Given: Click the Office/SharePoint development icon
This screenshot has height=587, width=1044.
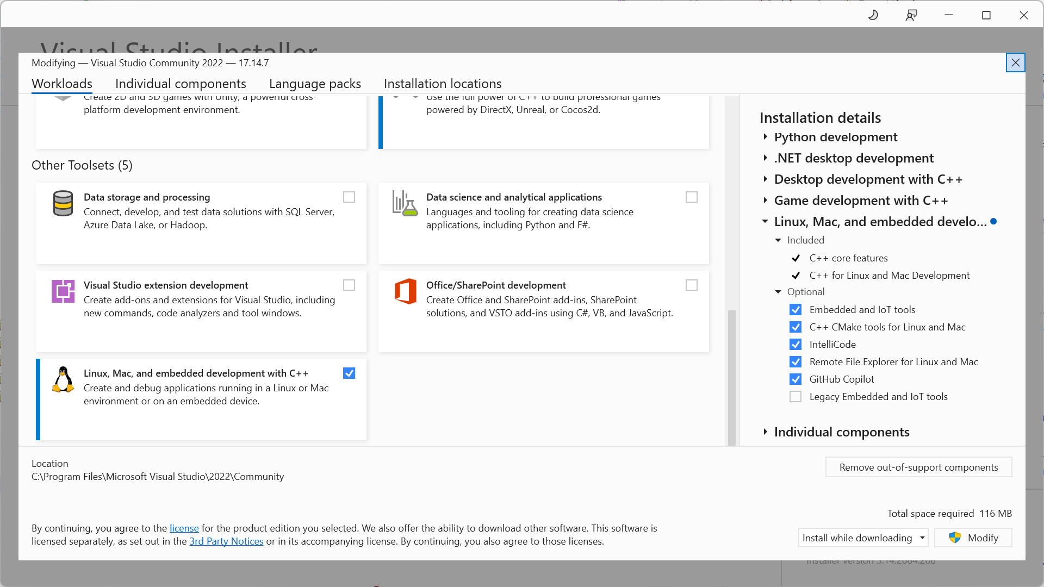Looking at the screenshot, I should pos(406,291).
